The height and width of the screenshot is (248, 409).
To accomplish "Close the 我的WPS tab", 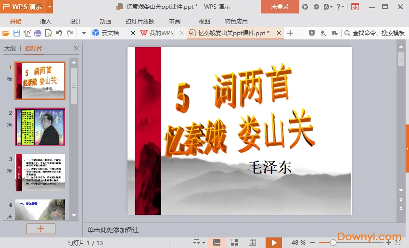I will point(181,33).
